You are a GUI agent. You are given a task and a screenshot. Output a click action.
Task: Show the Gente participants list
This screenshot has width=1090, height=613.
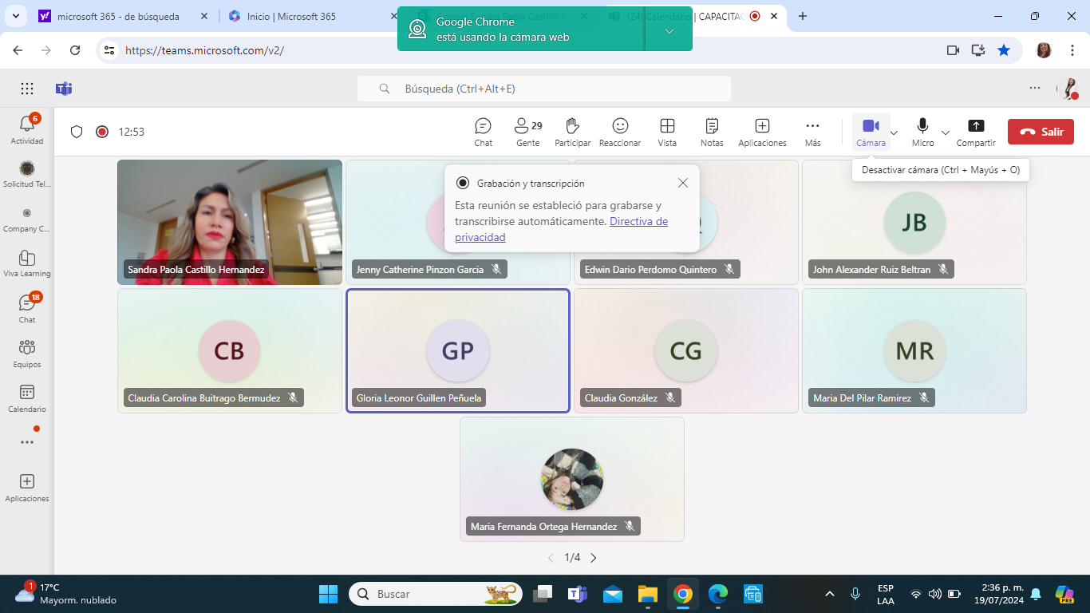[527, 132]
